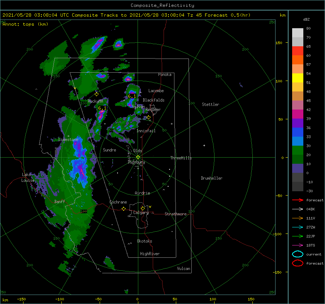Viewport: 325px width, 304px height.
Task: Click the Banff town label
Action: pos(60,201)
